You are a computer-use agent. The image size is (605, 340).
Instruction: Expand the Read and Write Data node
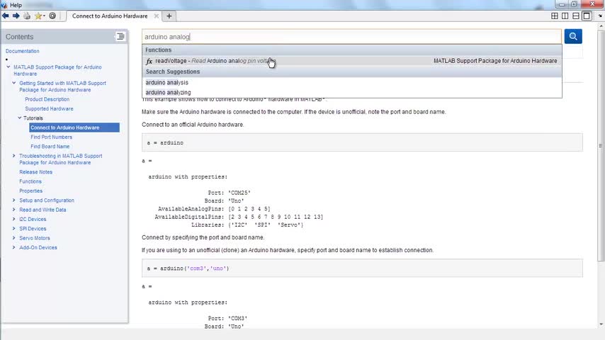(x=14, y=210)
